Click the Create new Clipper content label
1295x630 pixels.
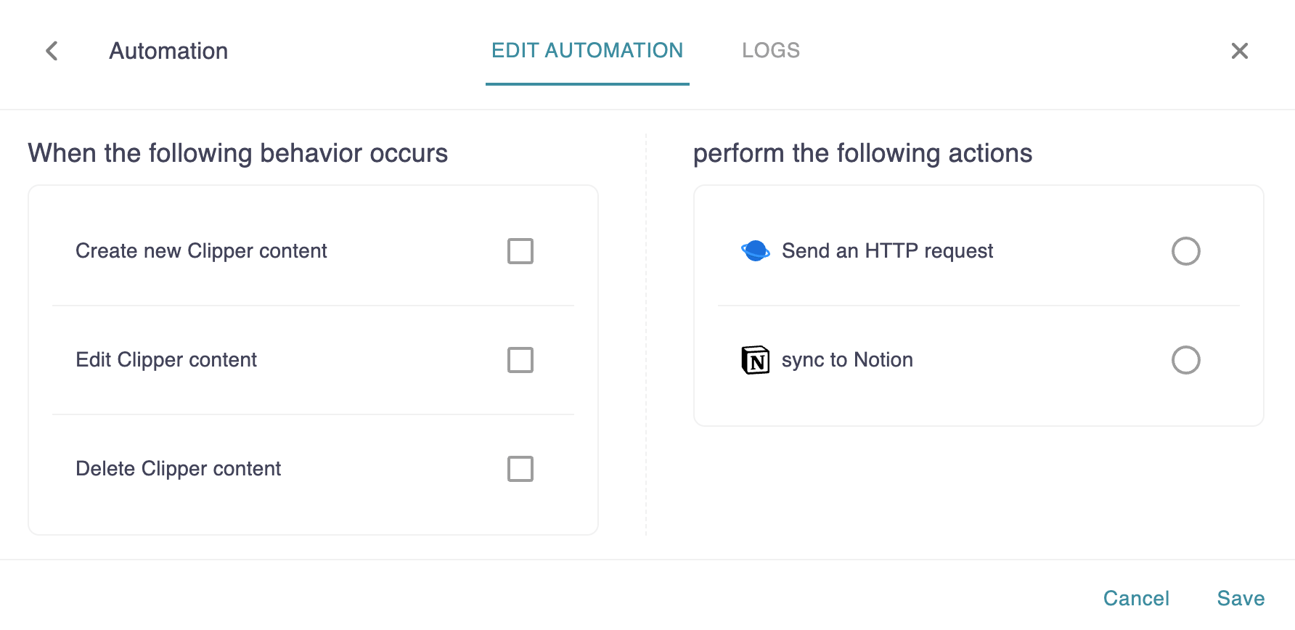point(201,251)
